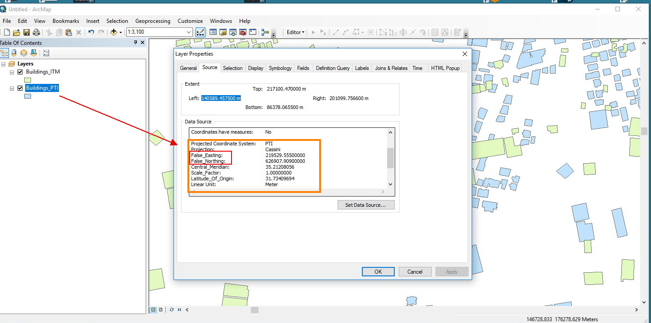Open the Customize menu
Screen dimensions: 651x323
(x=190, y=21)
